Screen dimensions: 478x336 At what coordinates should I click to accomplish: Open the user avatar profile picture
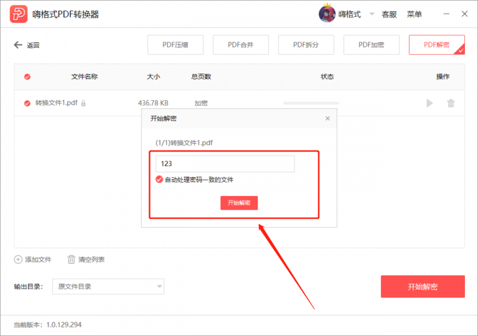[327, 14]
